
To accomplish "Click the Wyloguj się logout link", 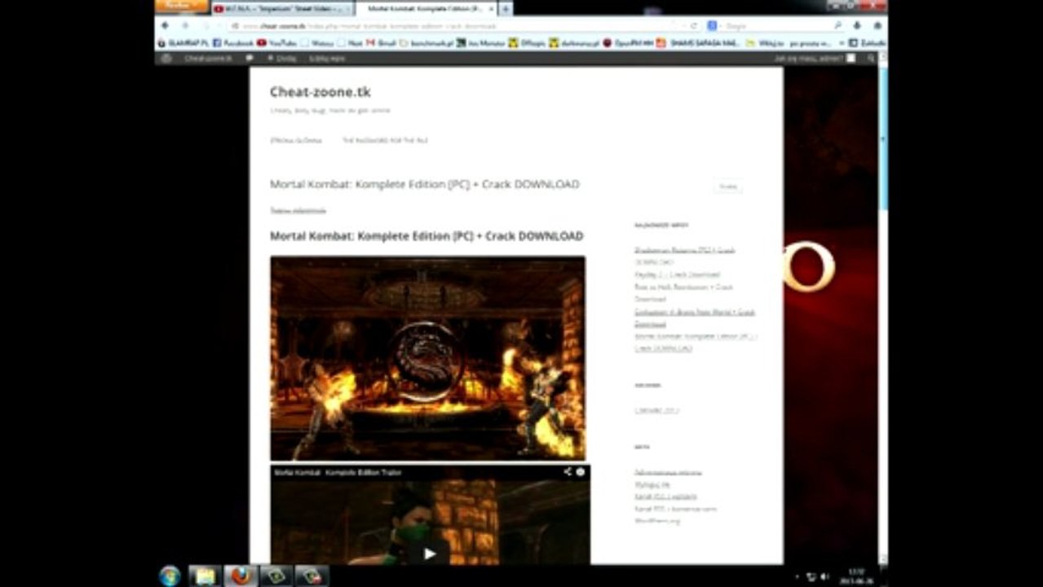I will (652, 484).
